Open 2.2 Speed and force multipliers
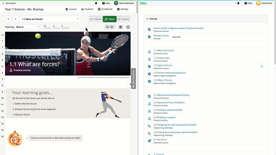Image resolution: width=276 pixels, height=155 pixels. 169,102
